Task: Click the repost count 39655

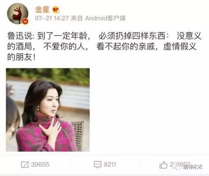Action: pos(40,164)
